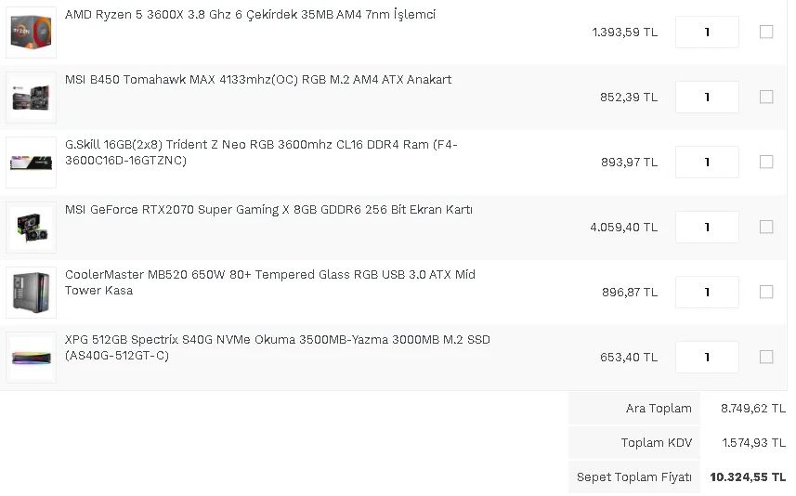The image size is (796, 496).
Task: Click quantity input for RTX2070 Super
Action: point(707,227)
